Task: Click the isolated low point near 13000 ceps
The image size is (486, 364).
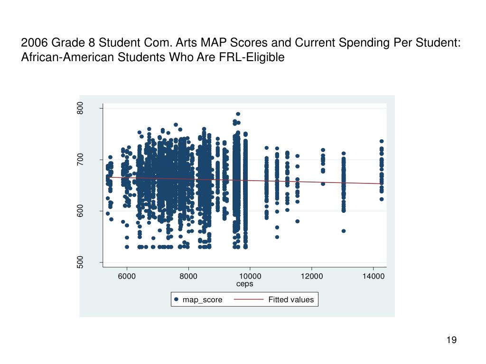Action: click(344, 231)
